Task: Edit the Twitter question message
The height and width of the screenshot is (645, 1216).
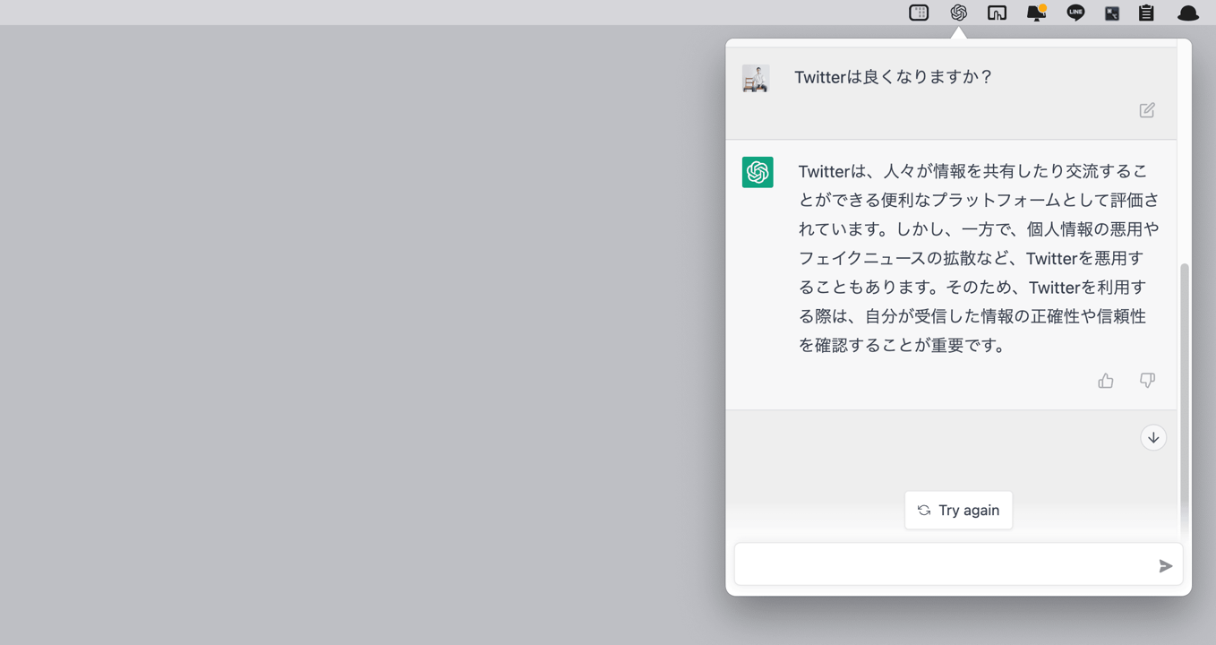Action: point(1147,110)
